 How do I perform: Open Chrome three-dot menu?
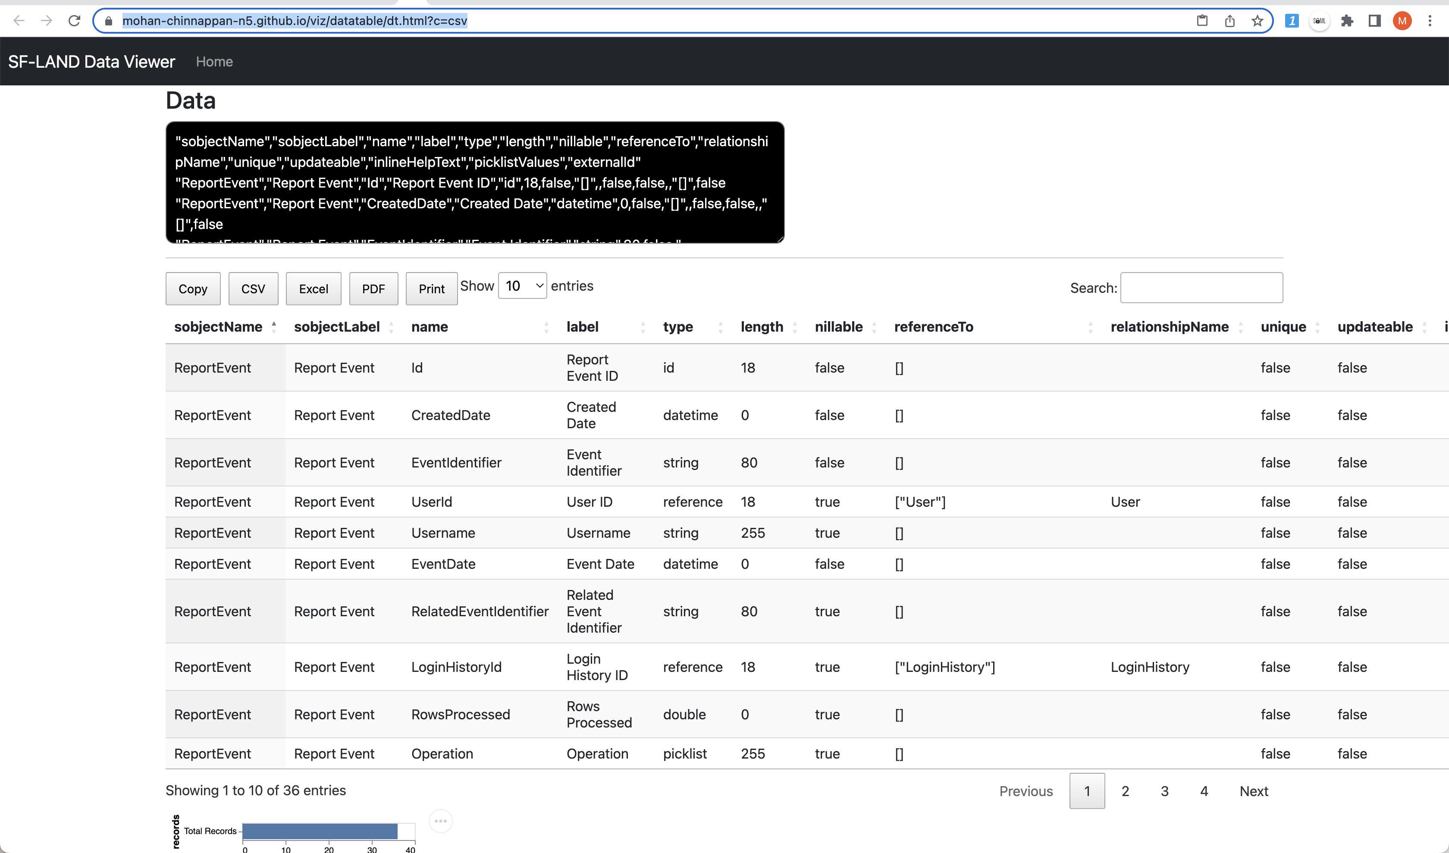point(1430,21)
